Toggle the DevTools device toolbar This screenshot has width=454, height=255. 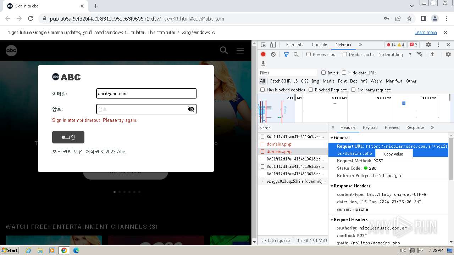[x=273, y=45]
